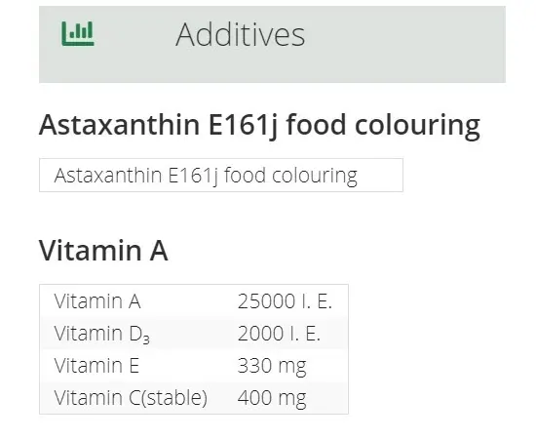Viewport: 536px width, 439px height.
Task: Select the 25000 I. E. value
Action: 285,301
